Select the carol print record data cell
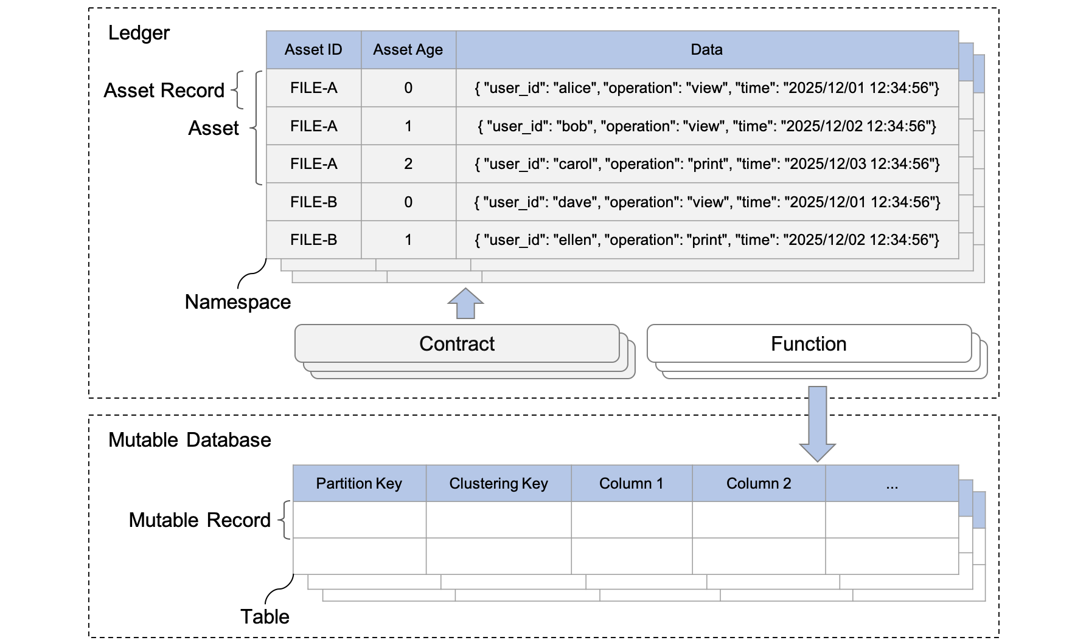The image size is (1086, 643). (706, 164)
